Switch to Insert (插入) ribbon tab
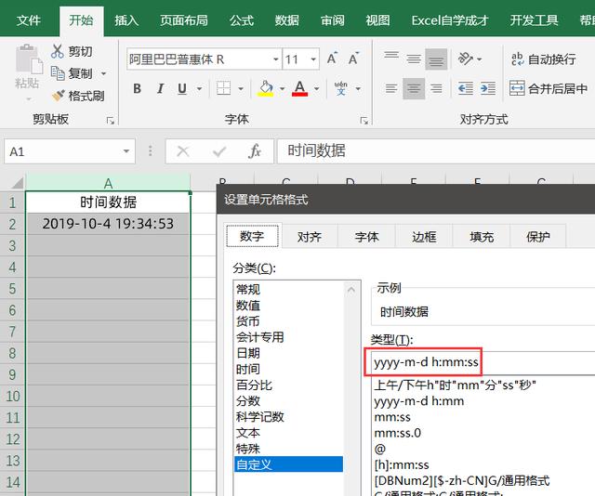This screenshot has height=496, width=595. tap(126, 20)
